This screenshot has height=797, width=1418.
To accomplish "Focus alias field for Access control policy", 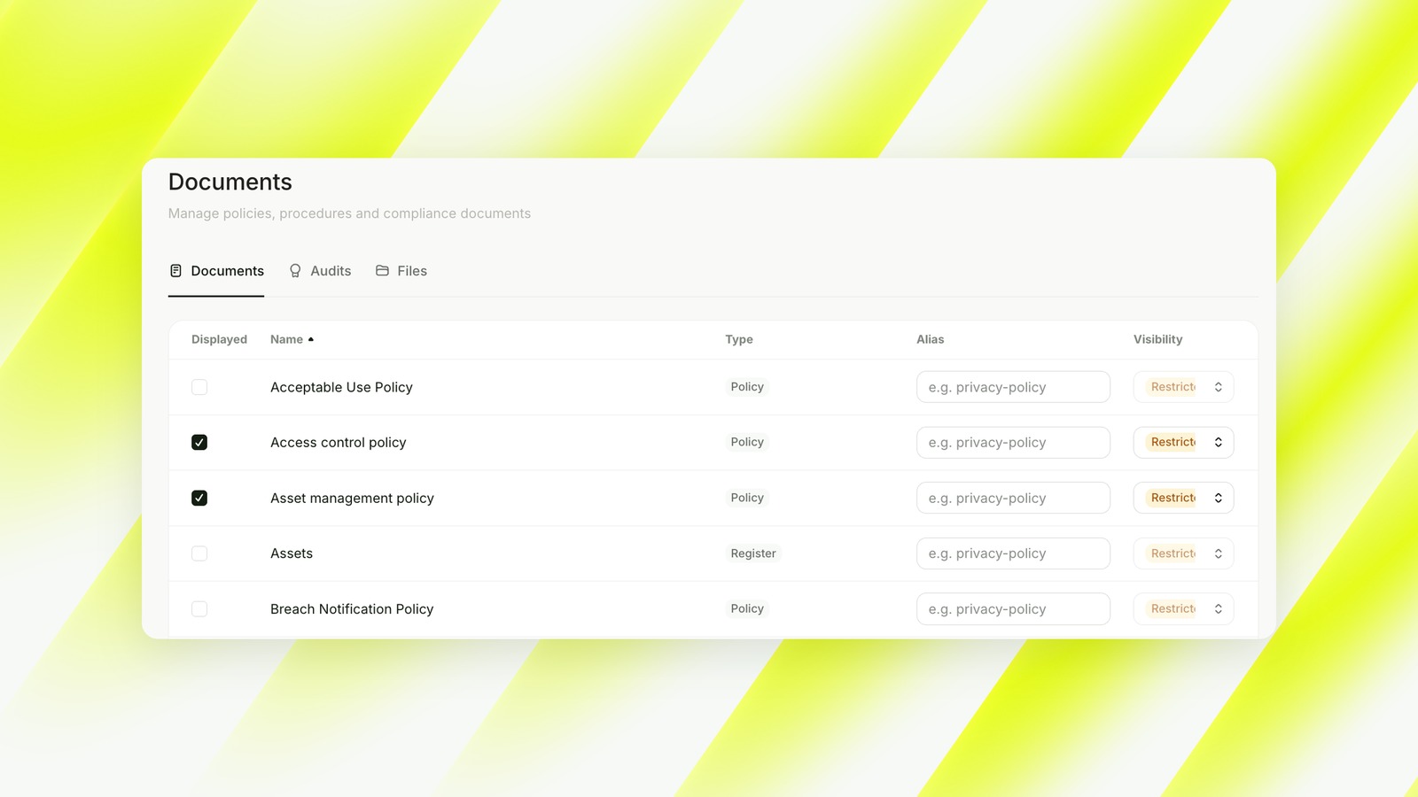I will [1013, 443].
